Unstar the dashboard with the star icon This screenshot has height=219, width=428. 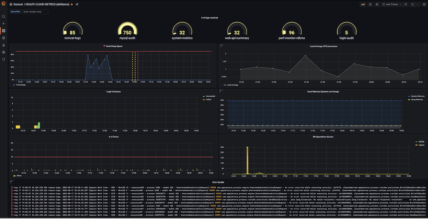pos(72,4)
